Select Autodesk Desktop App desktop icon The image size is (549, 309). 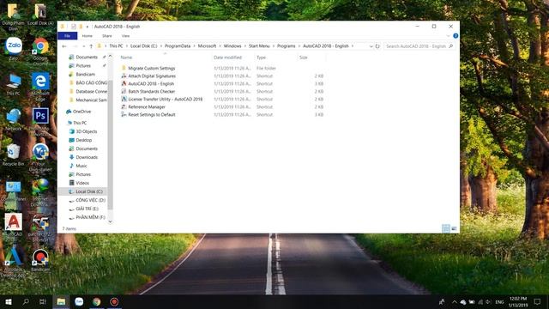click(14, 261)
